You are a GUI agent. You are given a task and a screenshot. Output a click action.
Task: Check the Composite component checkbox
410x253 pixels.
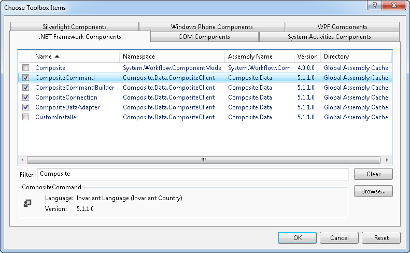click(x=25, y=68)
